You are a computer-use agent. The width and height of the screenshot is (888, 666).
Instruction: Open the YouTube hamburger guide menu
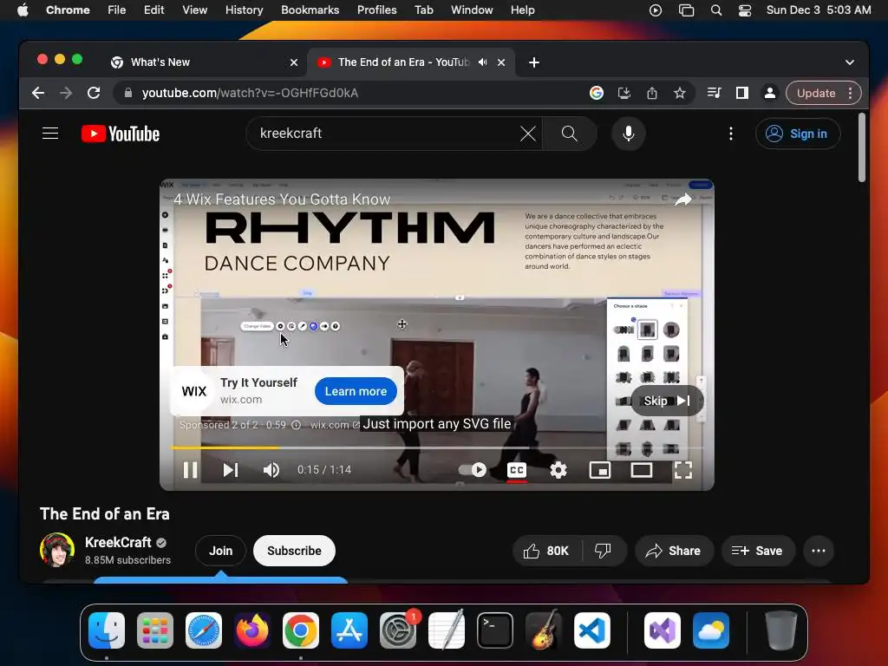(x=50, y=134)
